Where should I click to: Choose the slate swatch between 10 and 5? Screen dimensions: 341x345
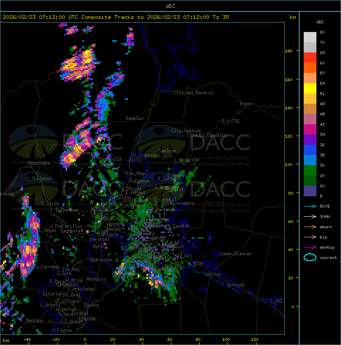(310, 191)
